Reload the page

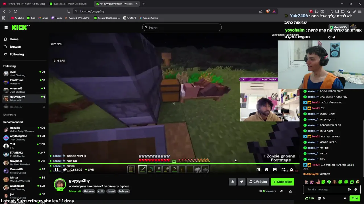coord(15,11)
